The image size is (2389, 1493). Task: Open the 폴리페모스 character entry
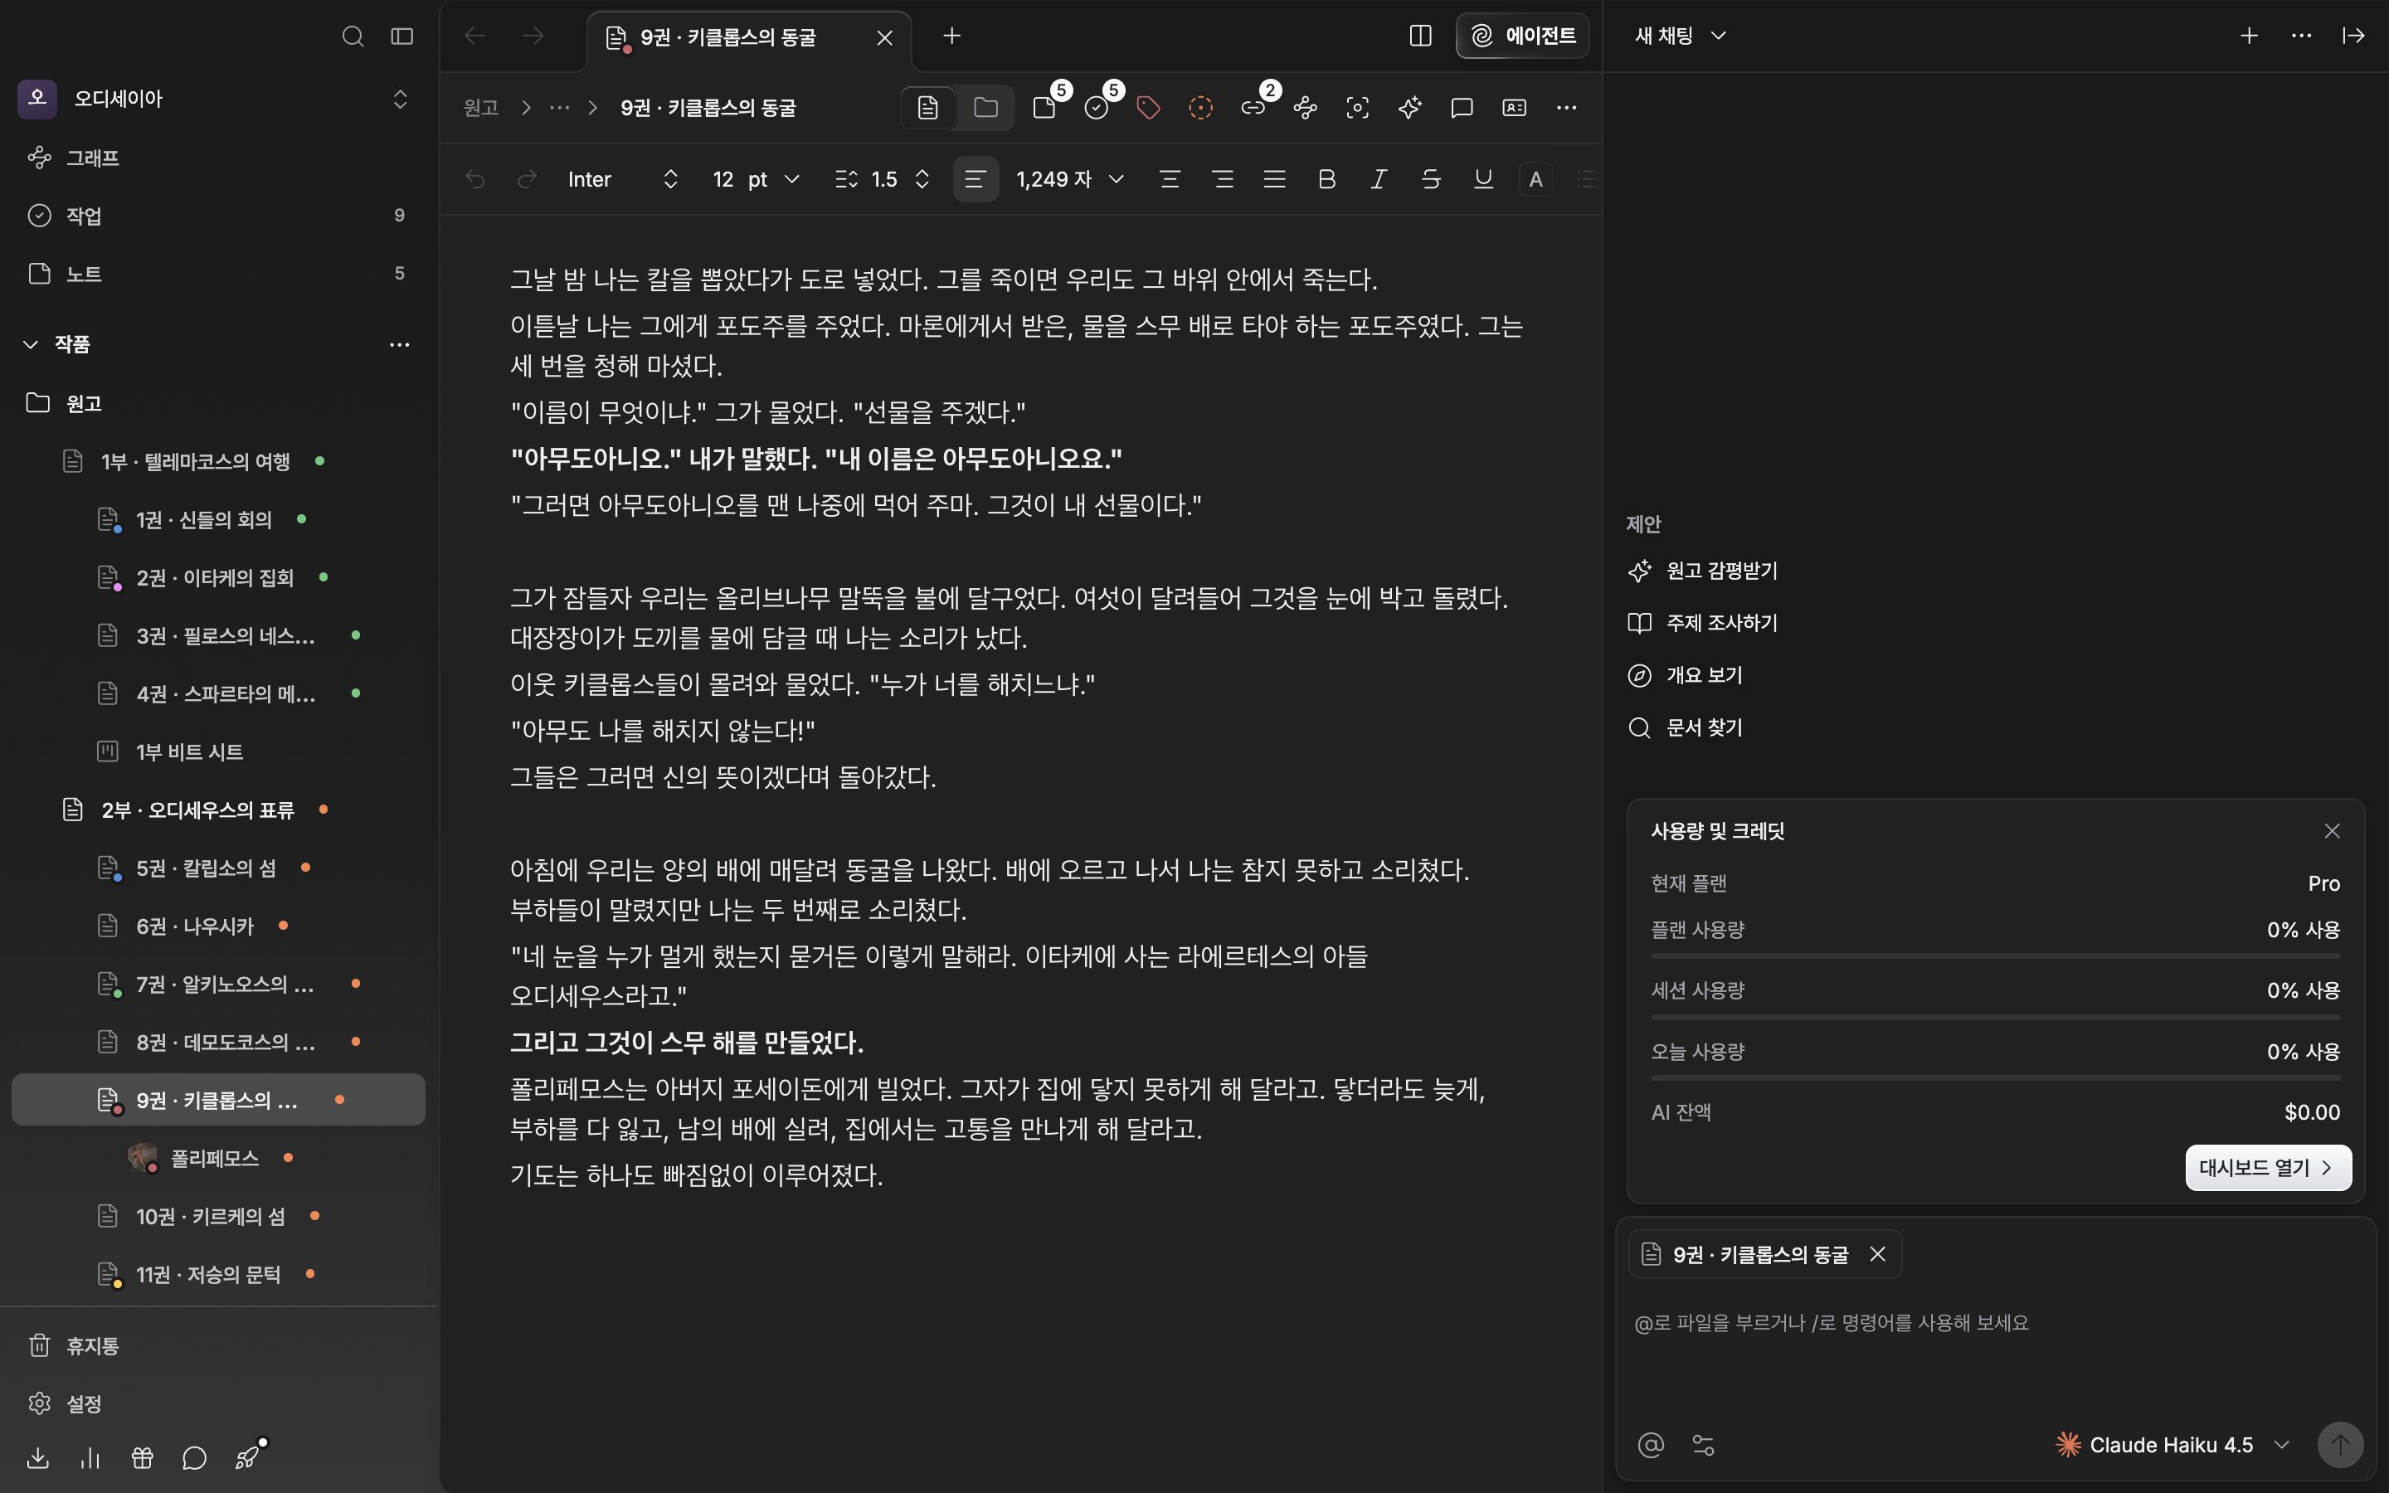[218, 1157]
